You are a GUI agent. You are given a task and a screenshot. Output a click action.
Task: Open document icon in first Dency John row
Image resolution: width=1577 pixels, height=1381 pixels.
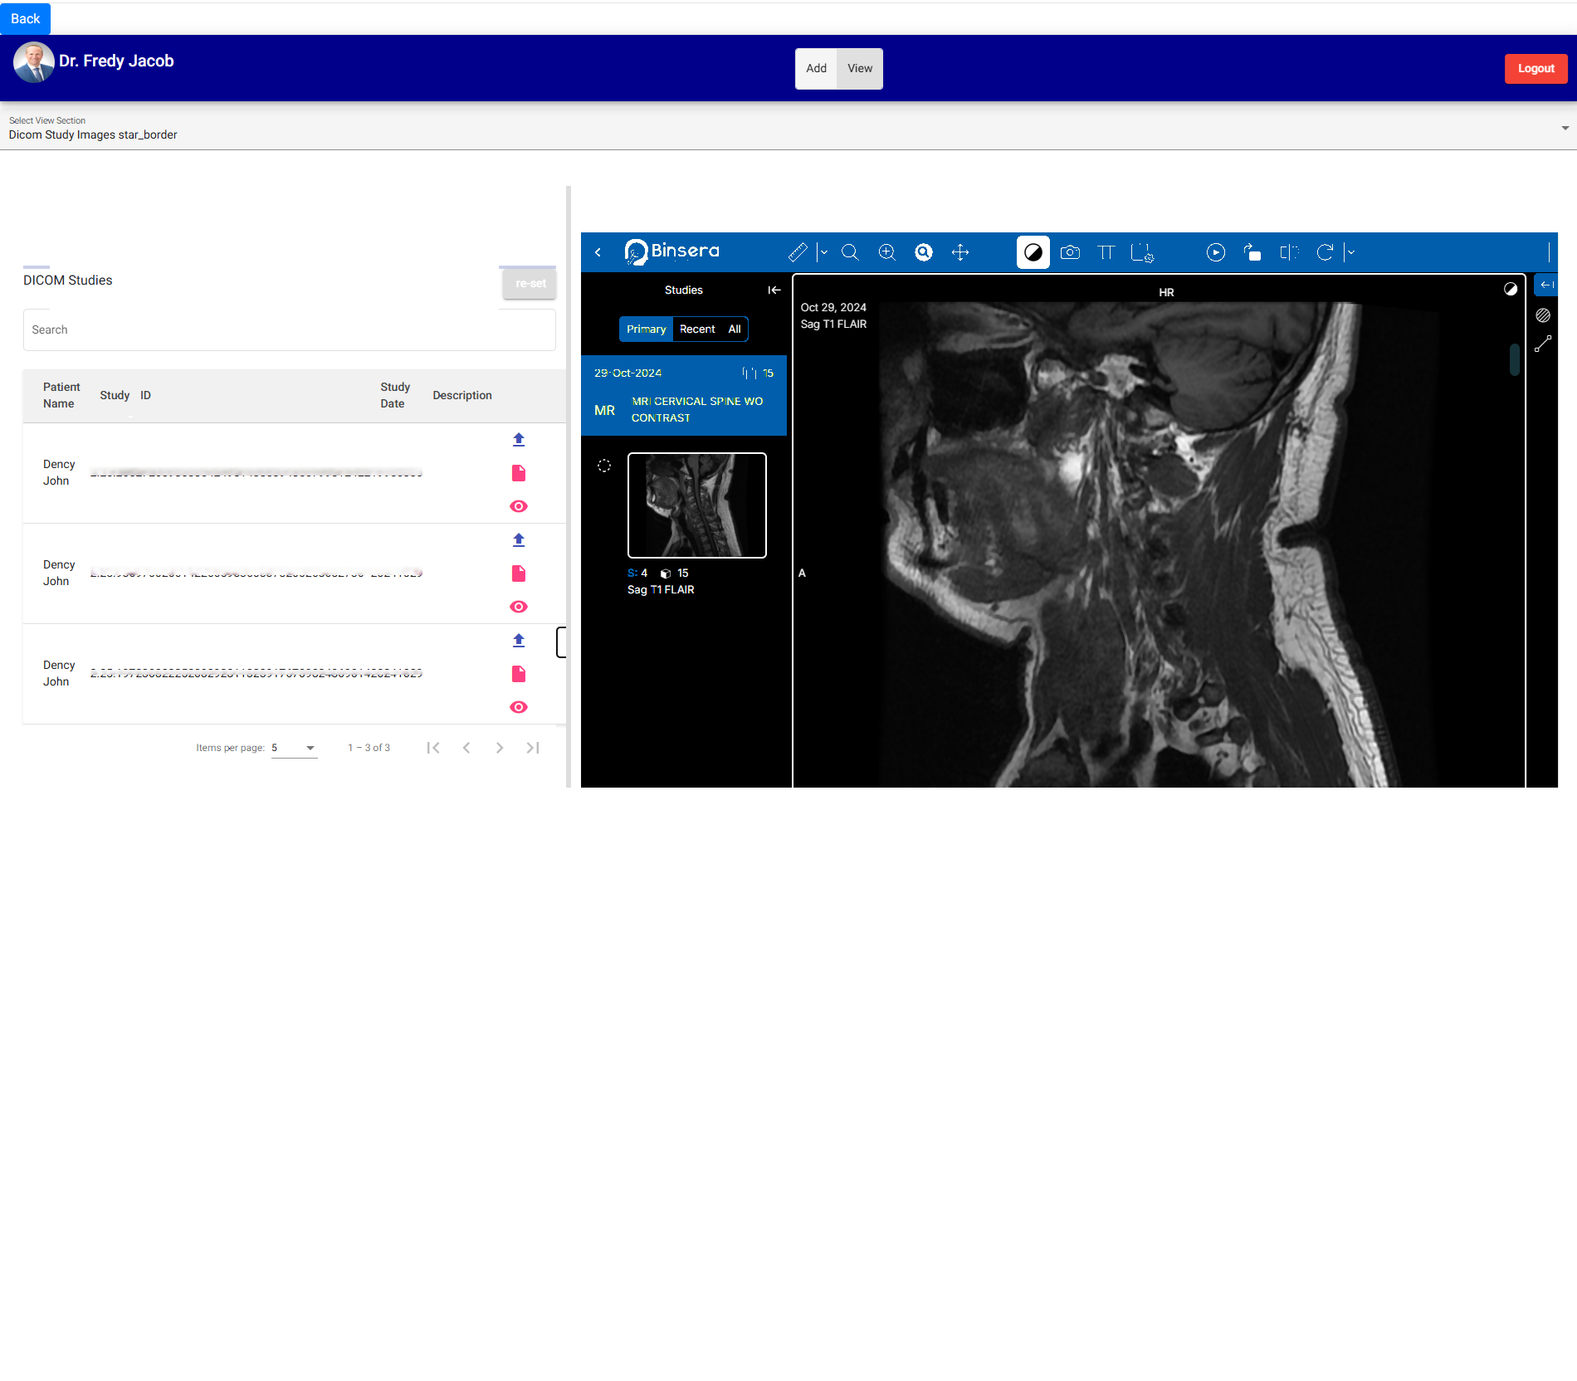519,473
